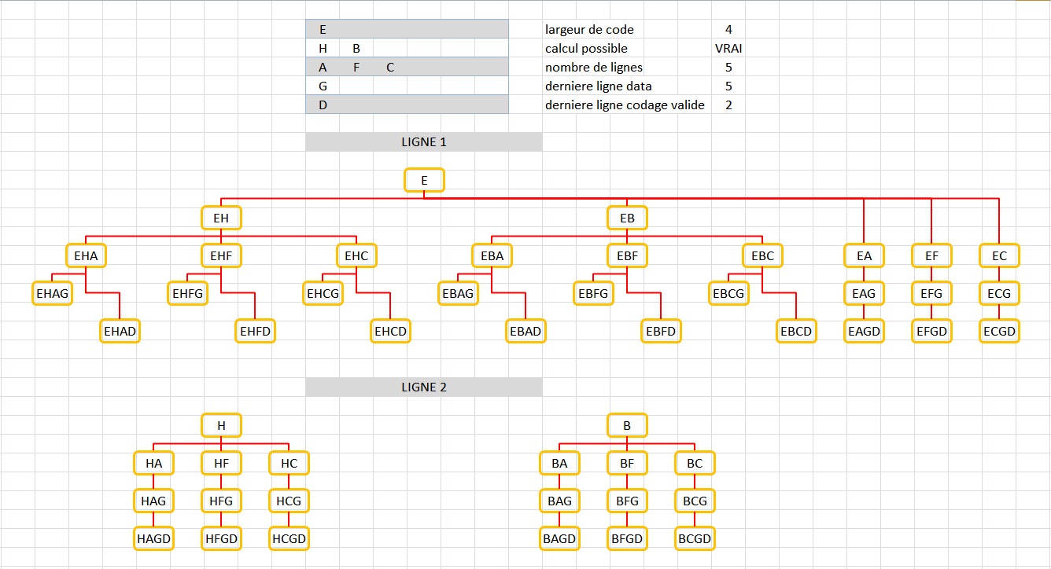
Task: Select the EAGD leaf node
Action: click(864, 331)
